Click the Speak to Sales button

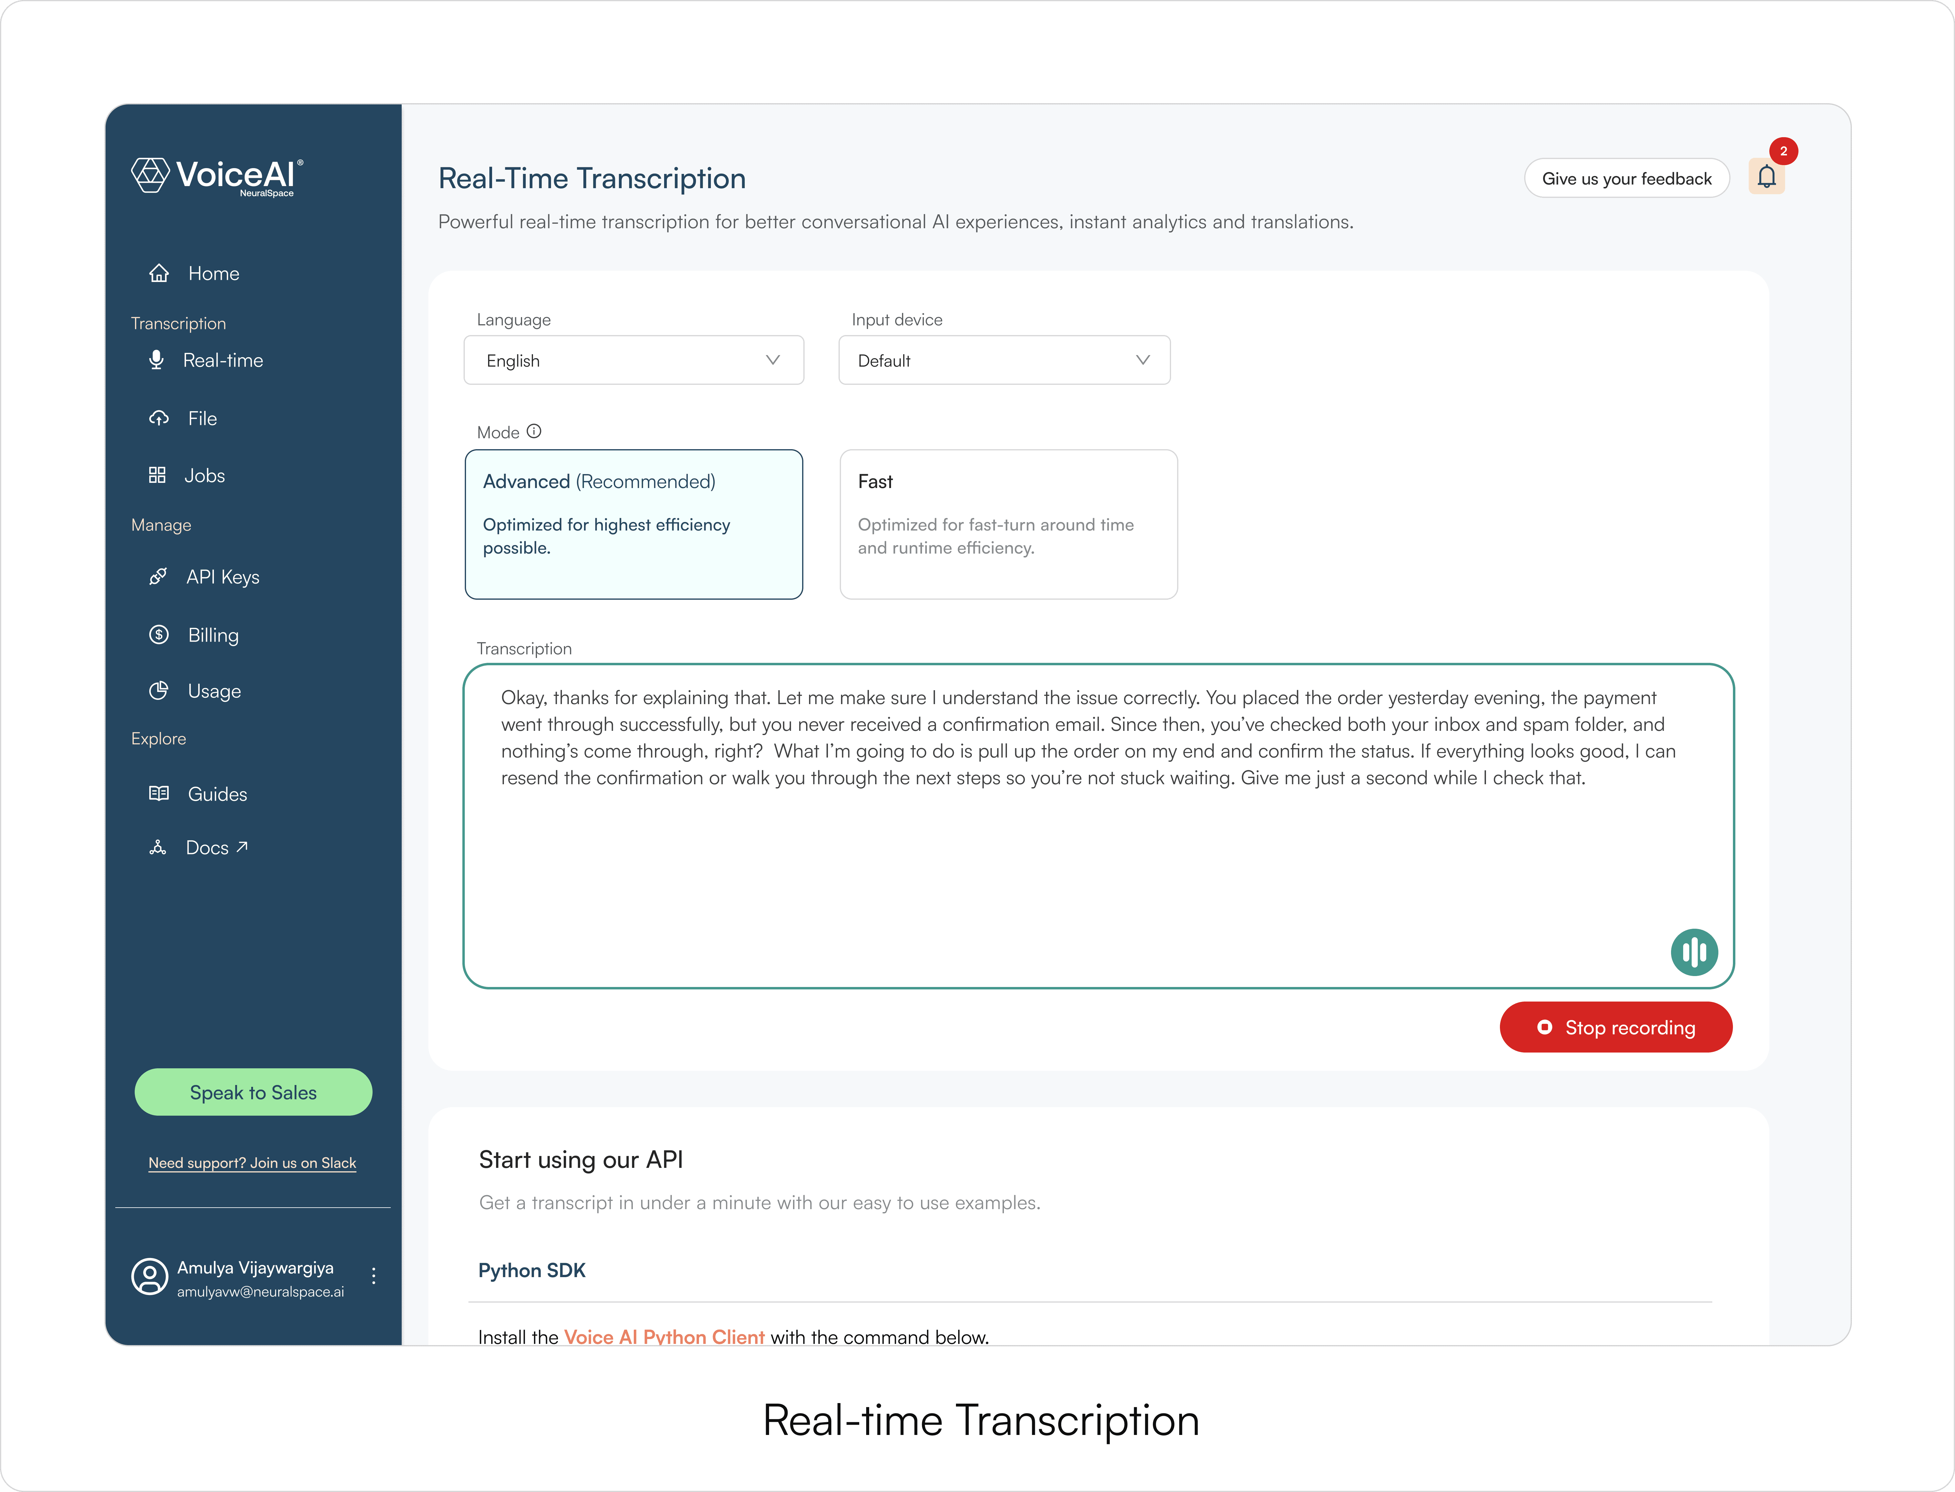(253, 1092)
